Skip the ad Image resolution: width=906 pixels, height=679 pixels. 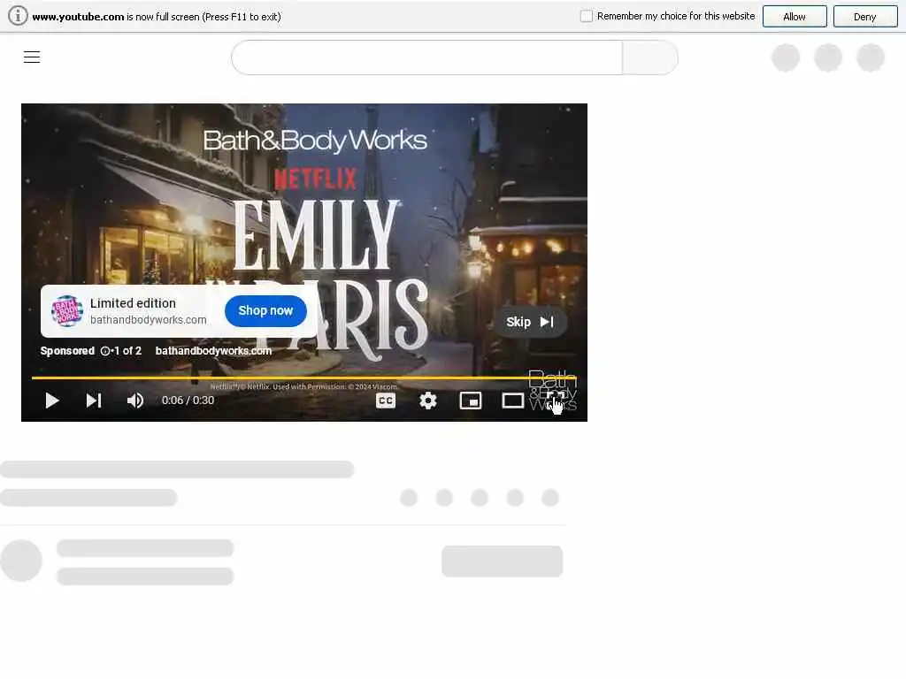point(531,322)
